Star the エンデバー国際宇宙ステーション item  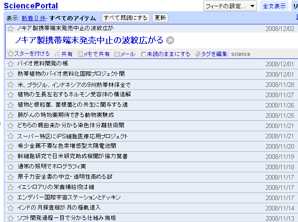point(10,198)
